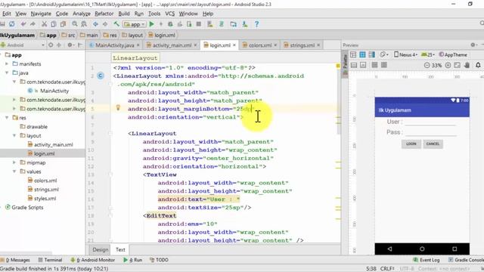Collapse the res folder
Screen dimensions: 484x272
click(x=7, y=118)
